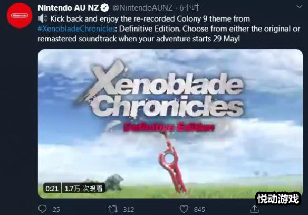Click the speaker emoji in the tweet text

coord(43,18)
